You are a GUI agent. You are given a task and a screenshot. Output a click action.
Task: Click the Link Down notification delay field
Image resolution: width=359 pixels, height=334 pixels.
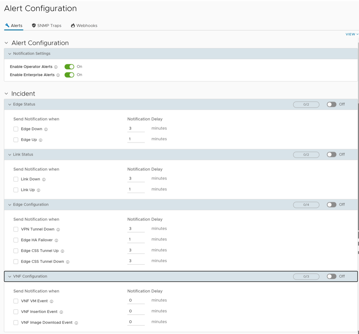tap(136, 179)
